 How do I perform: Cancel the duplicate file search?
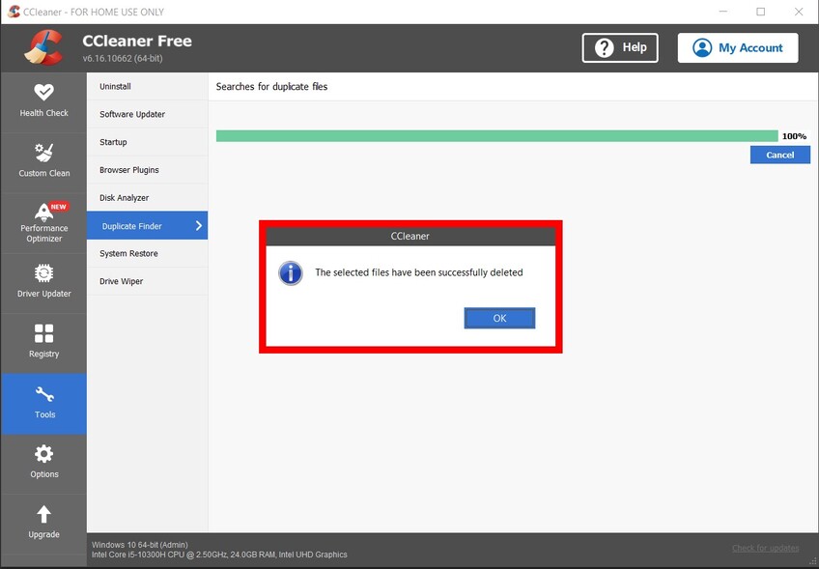tap(779, 155)
